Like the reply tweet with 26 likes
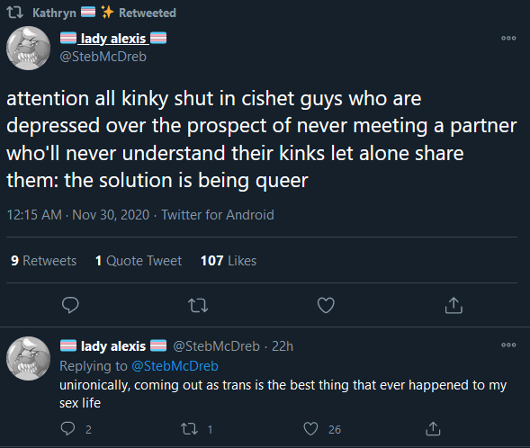 (310, 429)
